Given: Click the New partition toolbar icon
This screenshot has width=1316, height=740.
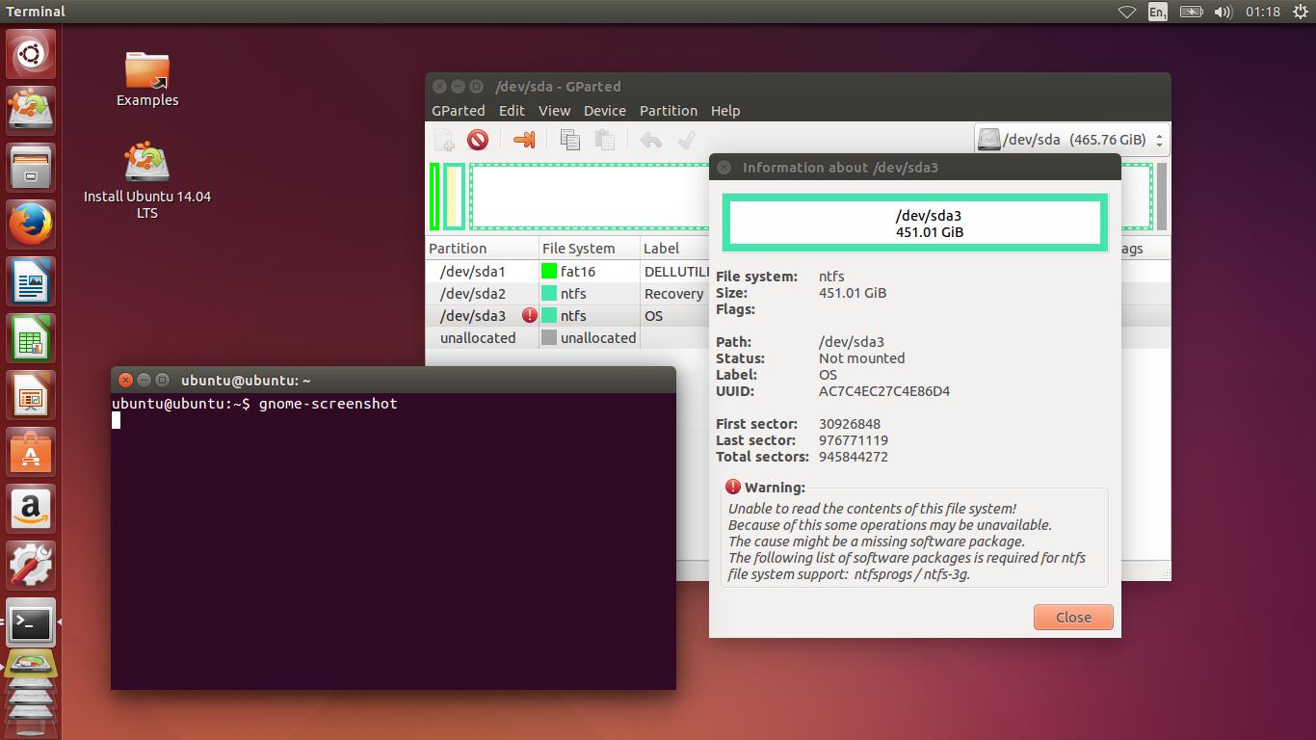Looking at the screenshot, I should (x=444, y=140).
